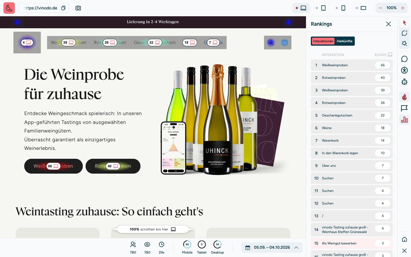Switch to the desktop device view
The height and width of the screenshot is (257, 411).
coord(301,8)
